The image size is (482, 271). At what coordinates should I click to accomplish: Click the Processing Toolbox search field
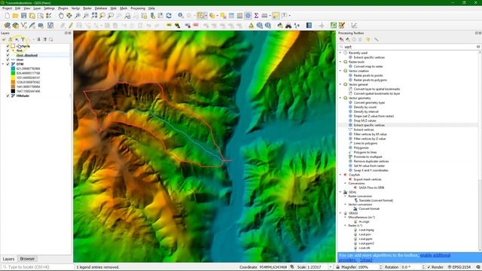(x=409, y=47)
